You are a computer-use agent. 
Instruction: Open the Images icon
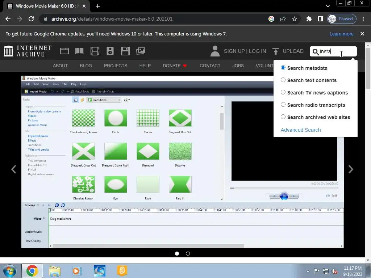(141, 51)
